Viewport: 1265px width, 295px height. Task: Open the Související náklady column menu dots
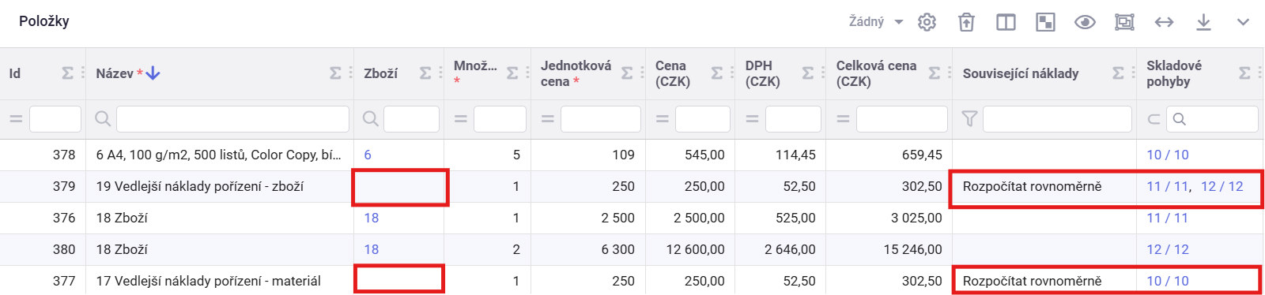(x=1133, y=73)
